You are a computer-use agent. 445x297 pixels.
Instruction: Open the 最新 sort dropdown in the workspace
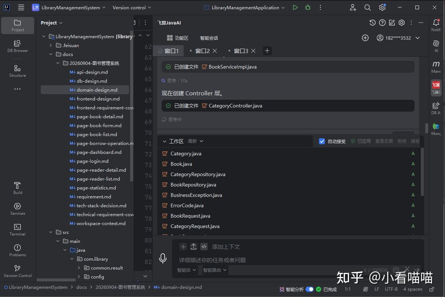[x=195, y=141]
